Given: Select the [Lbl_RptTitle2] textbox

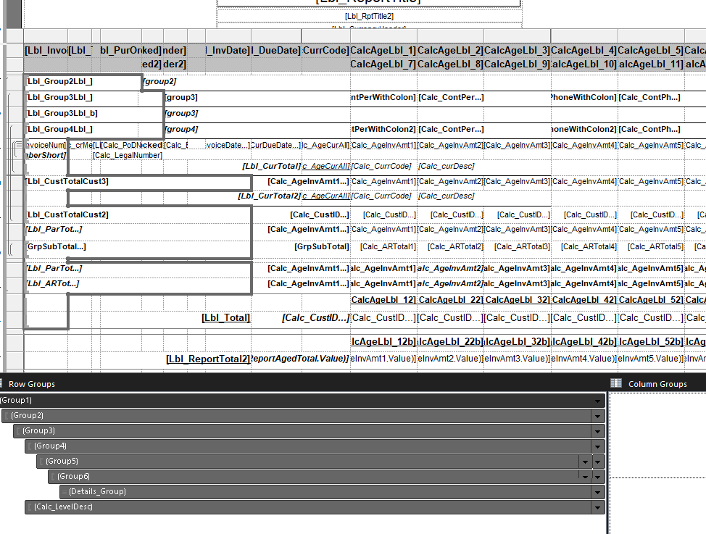Looking at the screenshot, I should click(369, 16).
